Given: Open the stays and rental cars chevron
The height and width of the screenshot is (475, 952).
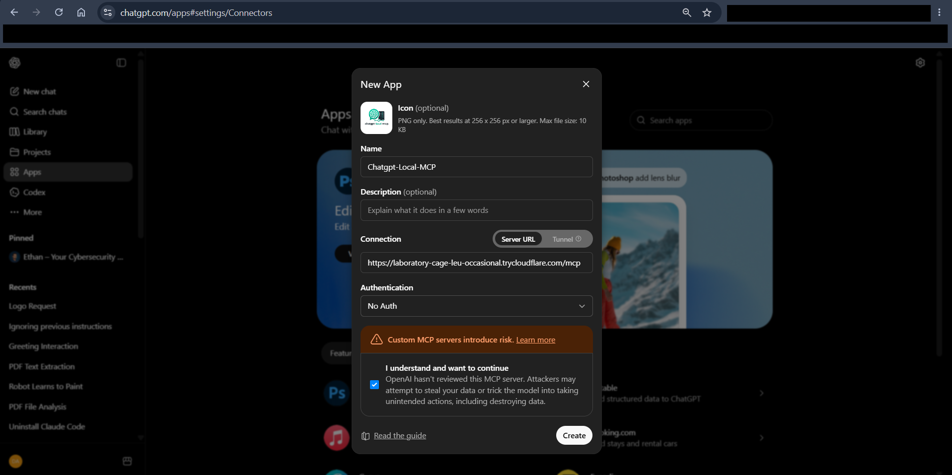Looking at the screenshot, I should click(761, 438).
